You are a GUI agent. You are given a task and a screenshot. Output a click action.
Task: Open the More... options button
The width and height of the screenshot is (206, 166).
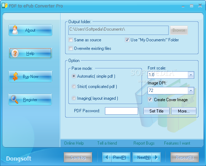click(184, 111)
